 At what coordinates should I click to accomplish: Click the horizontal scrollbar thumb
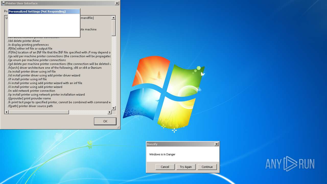[39, 112]
